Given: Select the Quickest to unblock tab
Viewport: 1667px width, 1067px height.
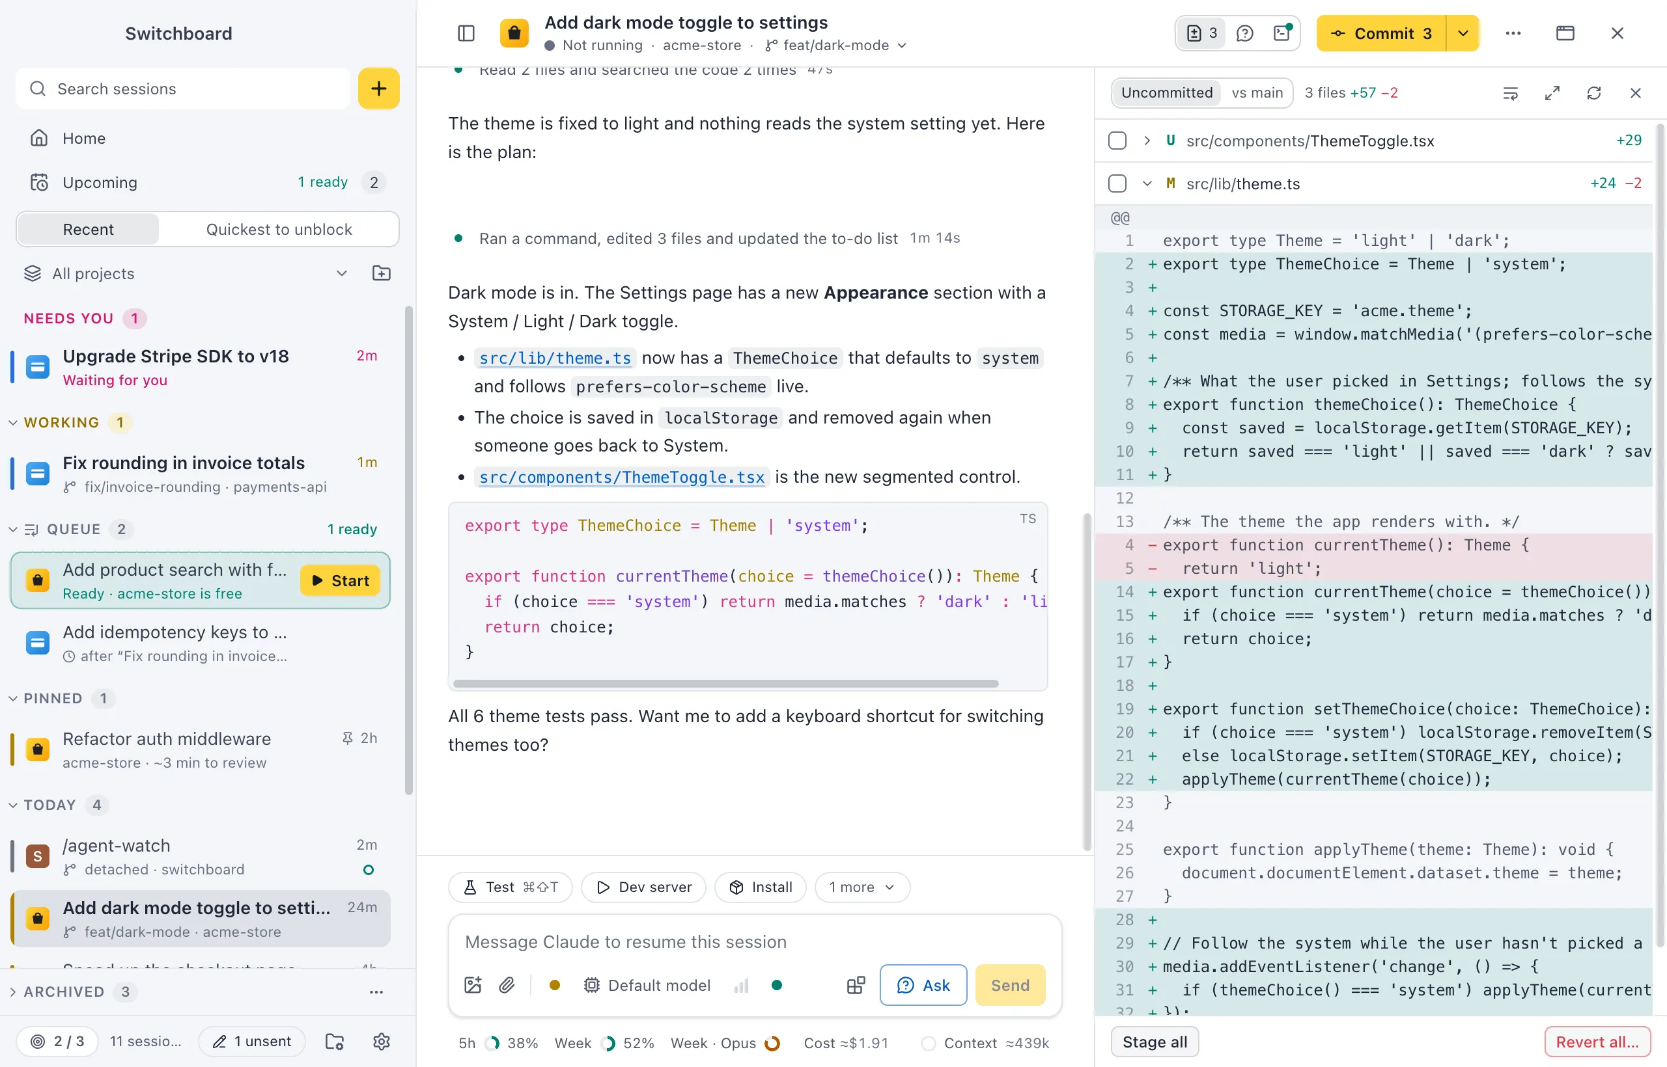Looking at the screenshot, I should click(279, 229).
